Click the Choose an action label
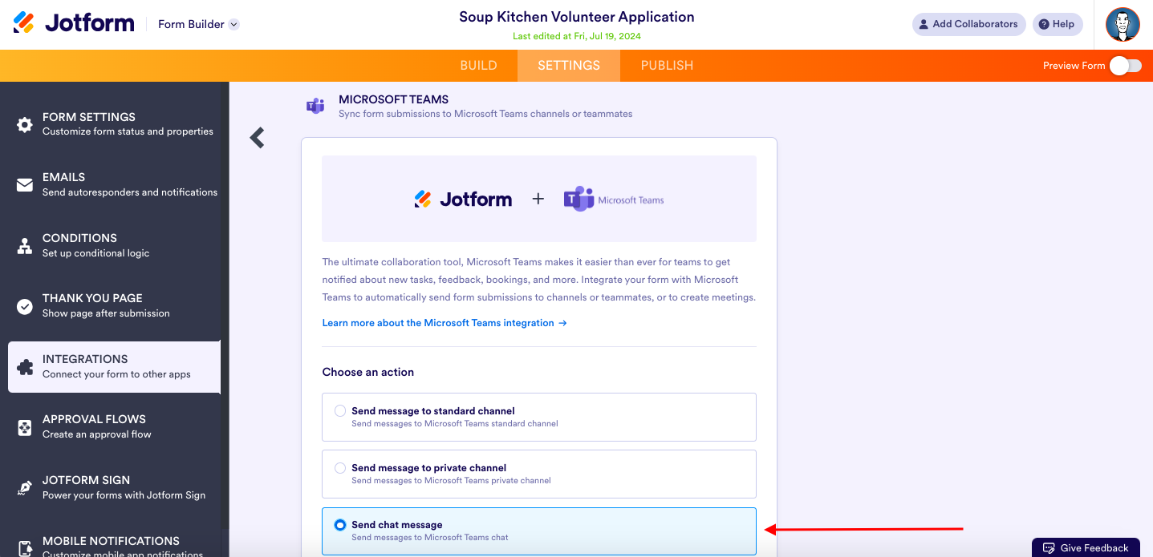 [368, 372]
